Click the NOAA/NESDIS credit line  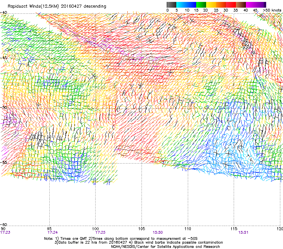[165, 247]
